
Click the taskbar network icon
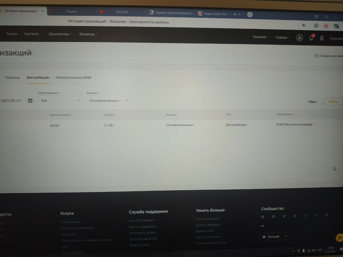308,251
